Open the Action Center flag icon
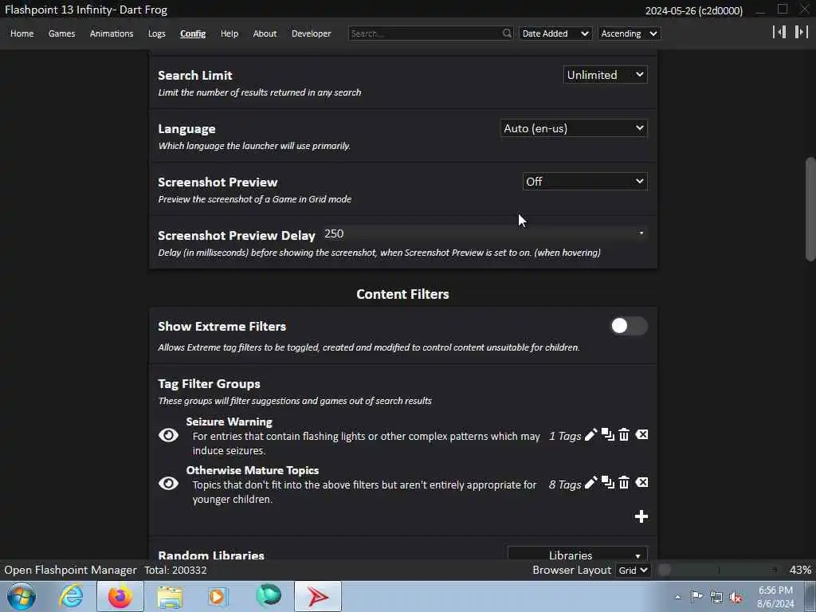Image resolution: width=816 pixels, height=612 pixels. (696, 596)
